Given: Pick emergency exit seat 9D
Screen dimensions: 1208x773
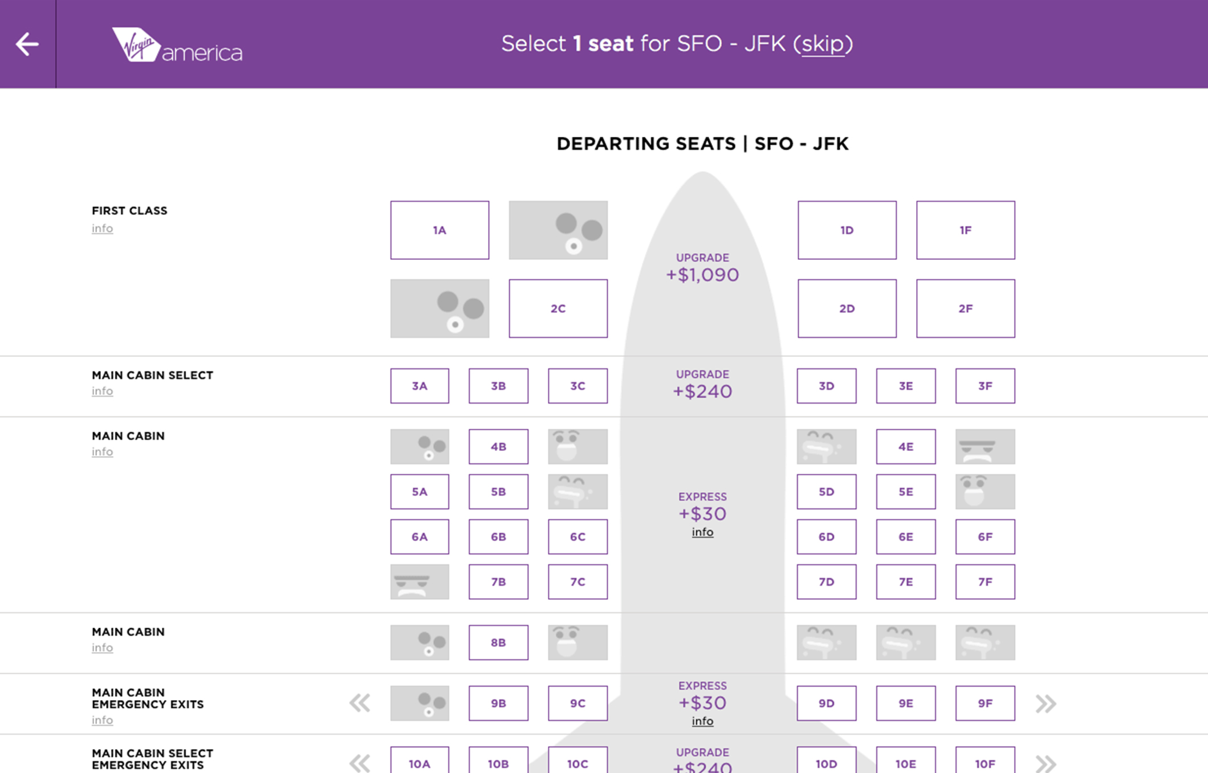Looking at the screenshot, I should pyautogui.click(x=827, y=703).
